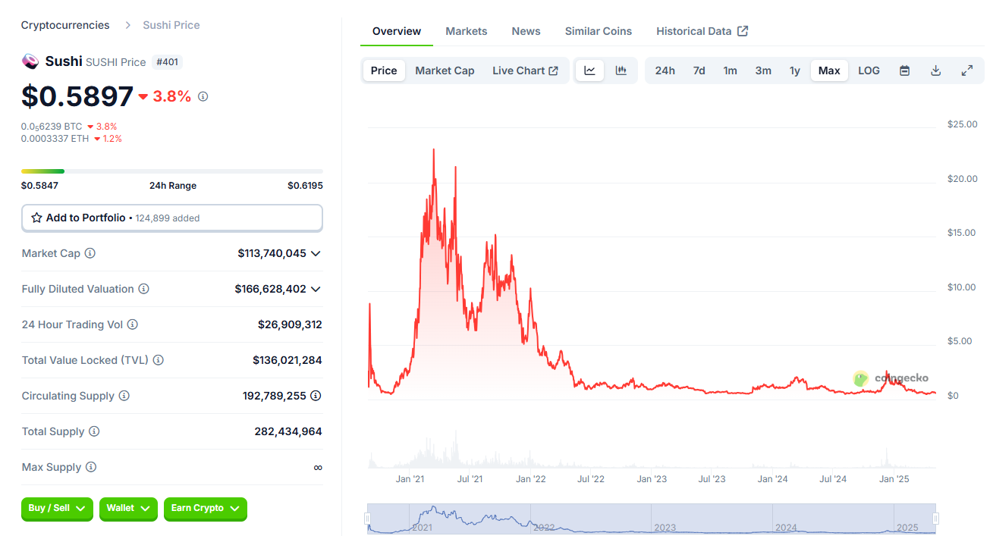Expand chart to fullscreen
Screen dimensions: 993x536
pyautogui.click(x=967, y=71)
